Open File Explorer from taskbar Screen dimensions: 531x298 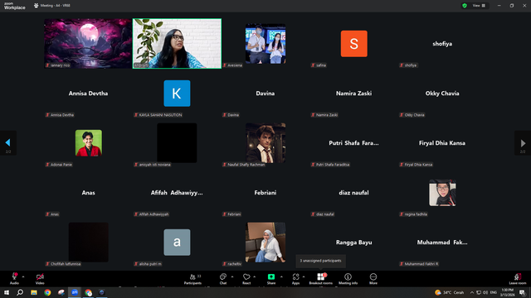pyautogui.click(x=34, y=292)
